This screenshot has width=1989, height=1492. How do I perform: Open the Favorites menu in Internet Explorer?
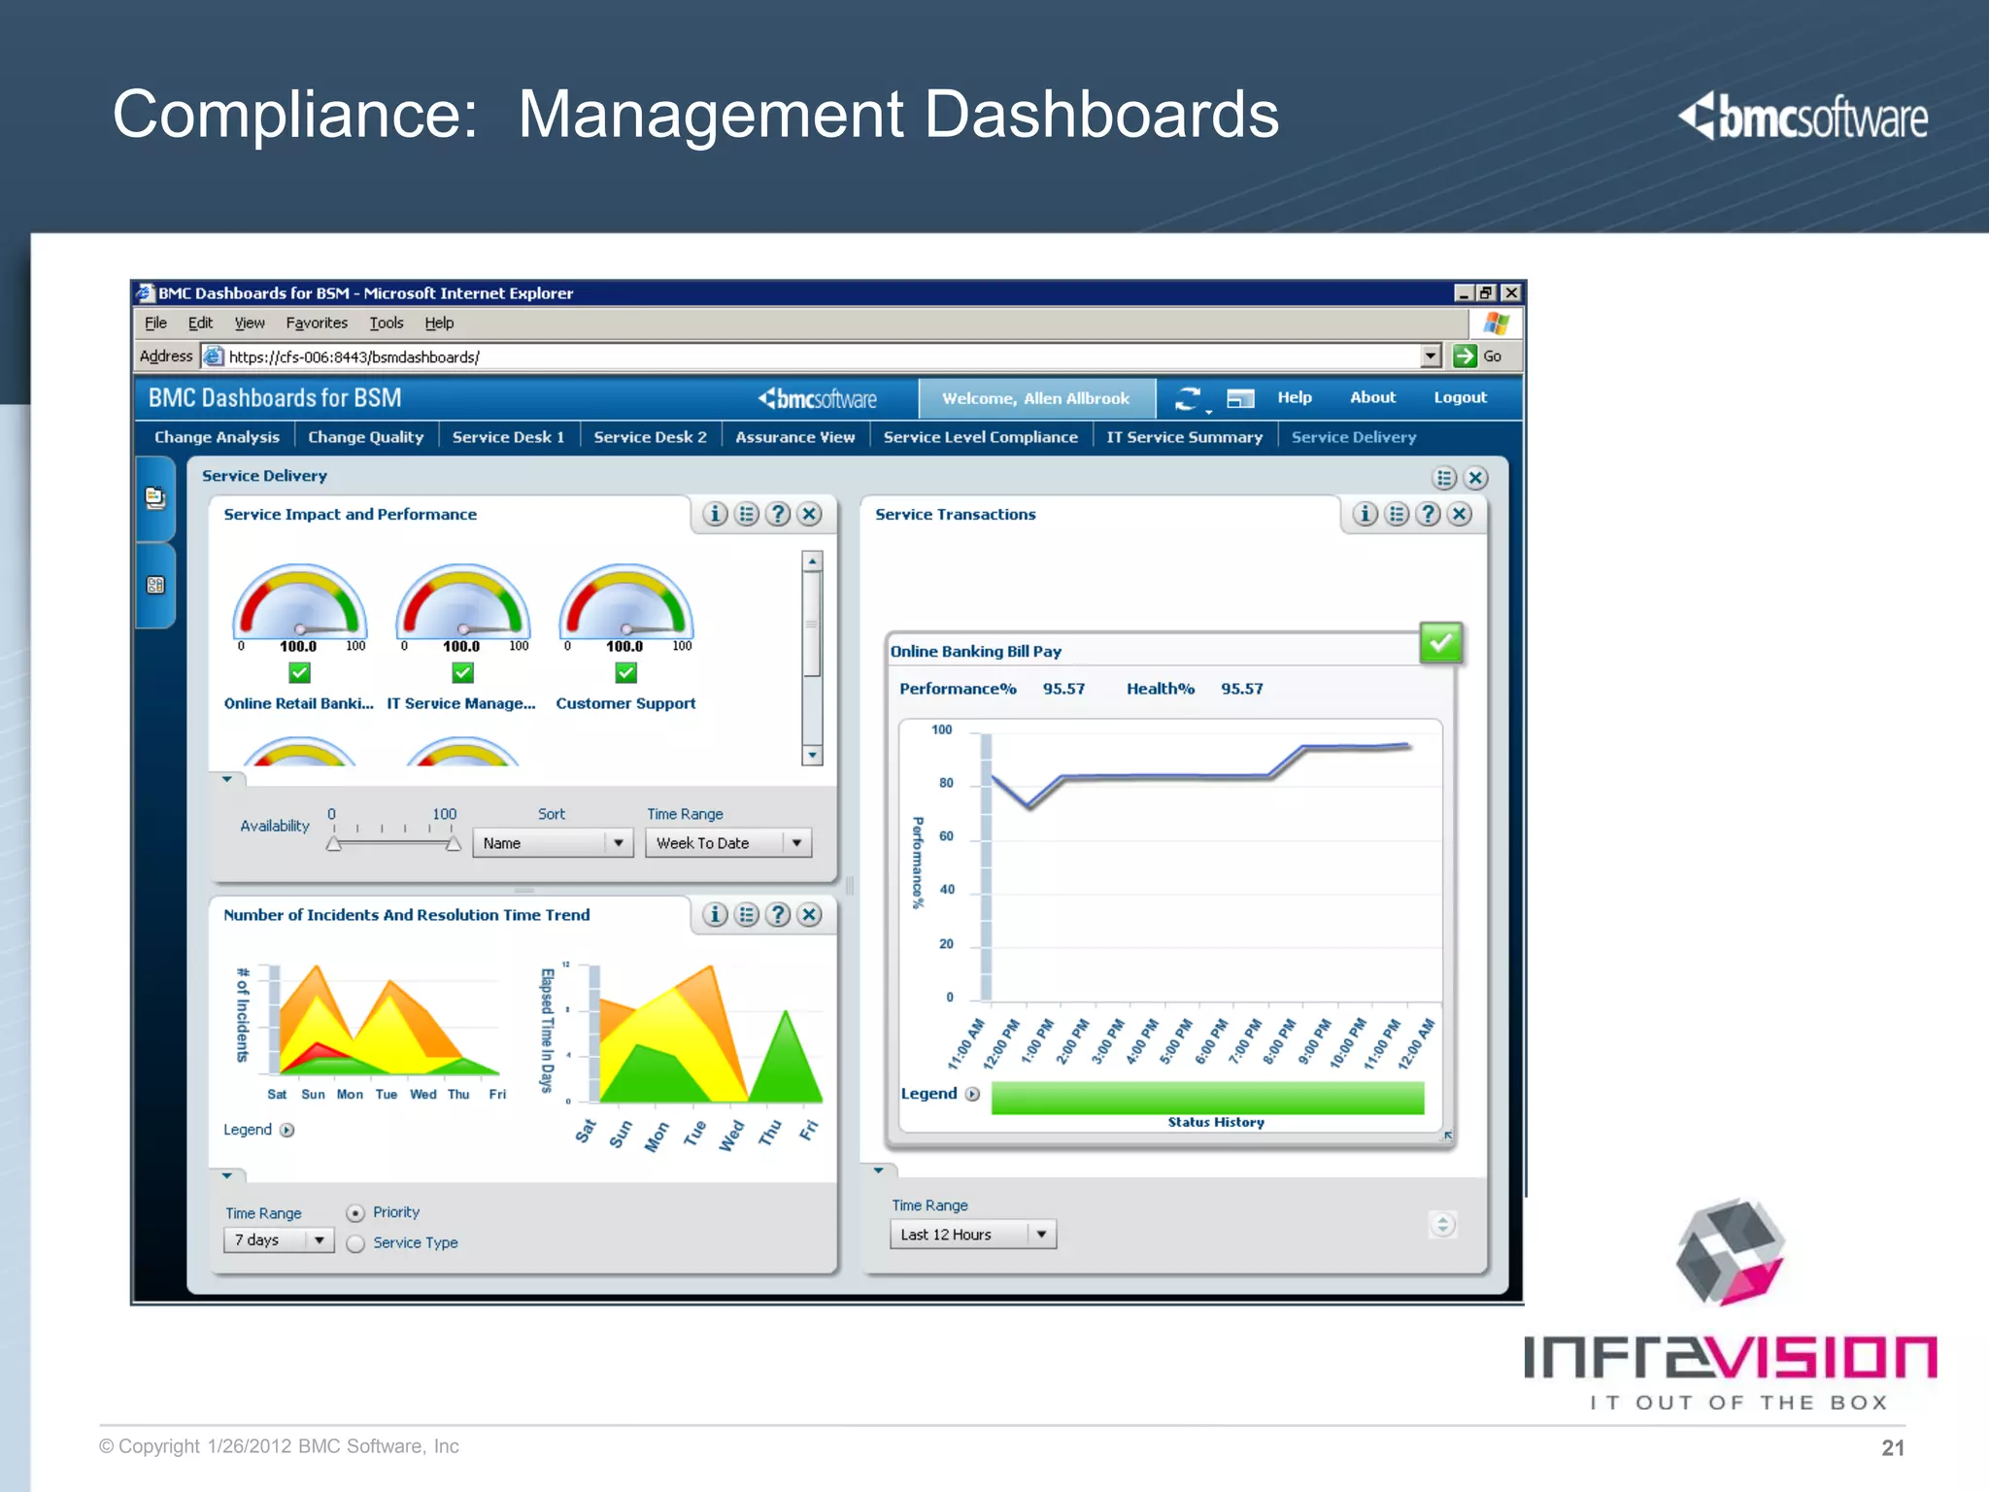click(x=317, y=322)
